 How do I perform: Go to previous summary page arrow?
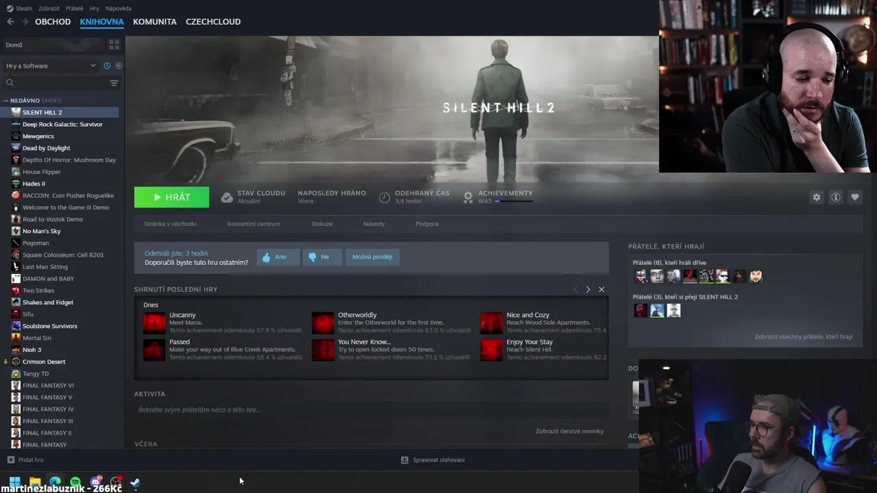pos(576,290)
